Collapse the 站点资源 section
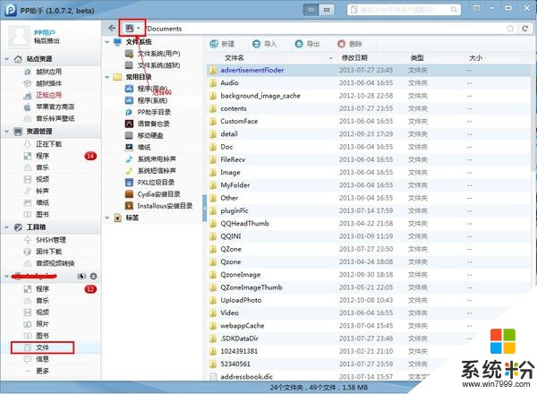537x394 pixels. 6,59
